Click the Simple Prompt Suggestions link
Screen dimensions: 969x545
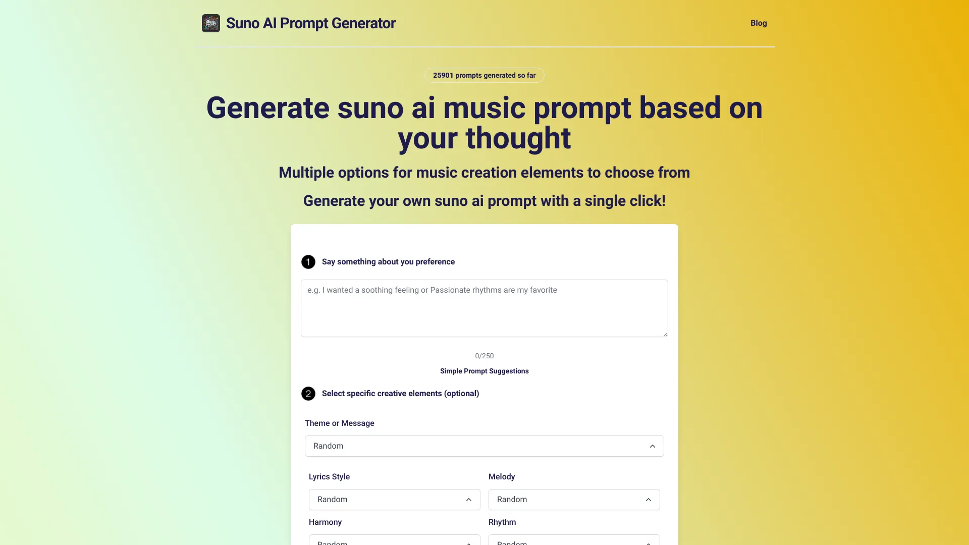[484, 371]
